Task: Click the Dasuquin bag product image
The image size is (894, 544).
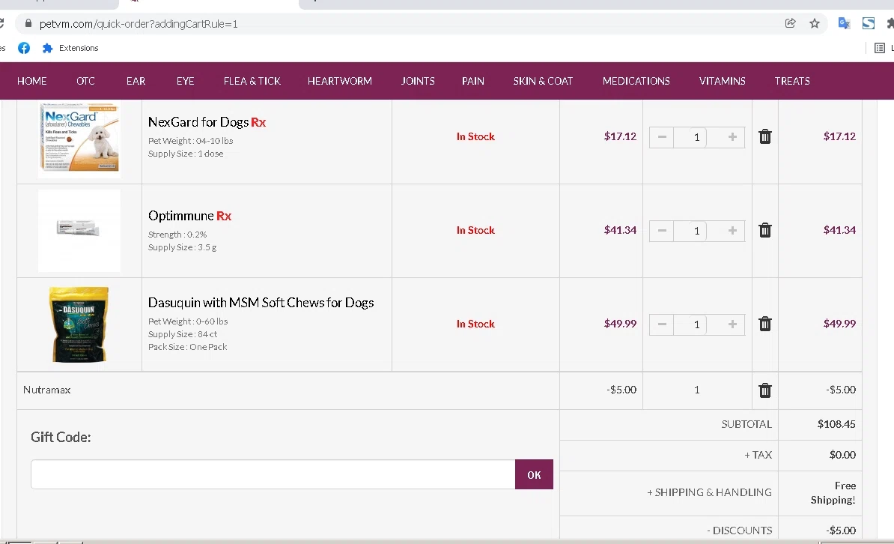Action: tap(79, 324)
